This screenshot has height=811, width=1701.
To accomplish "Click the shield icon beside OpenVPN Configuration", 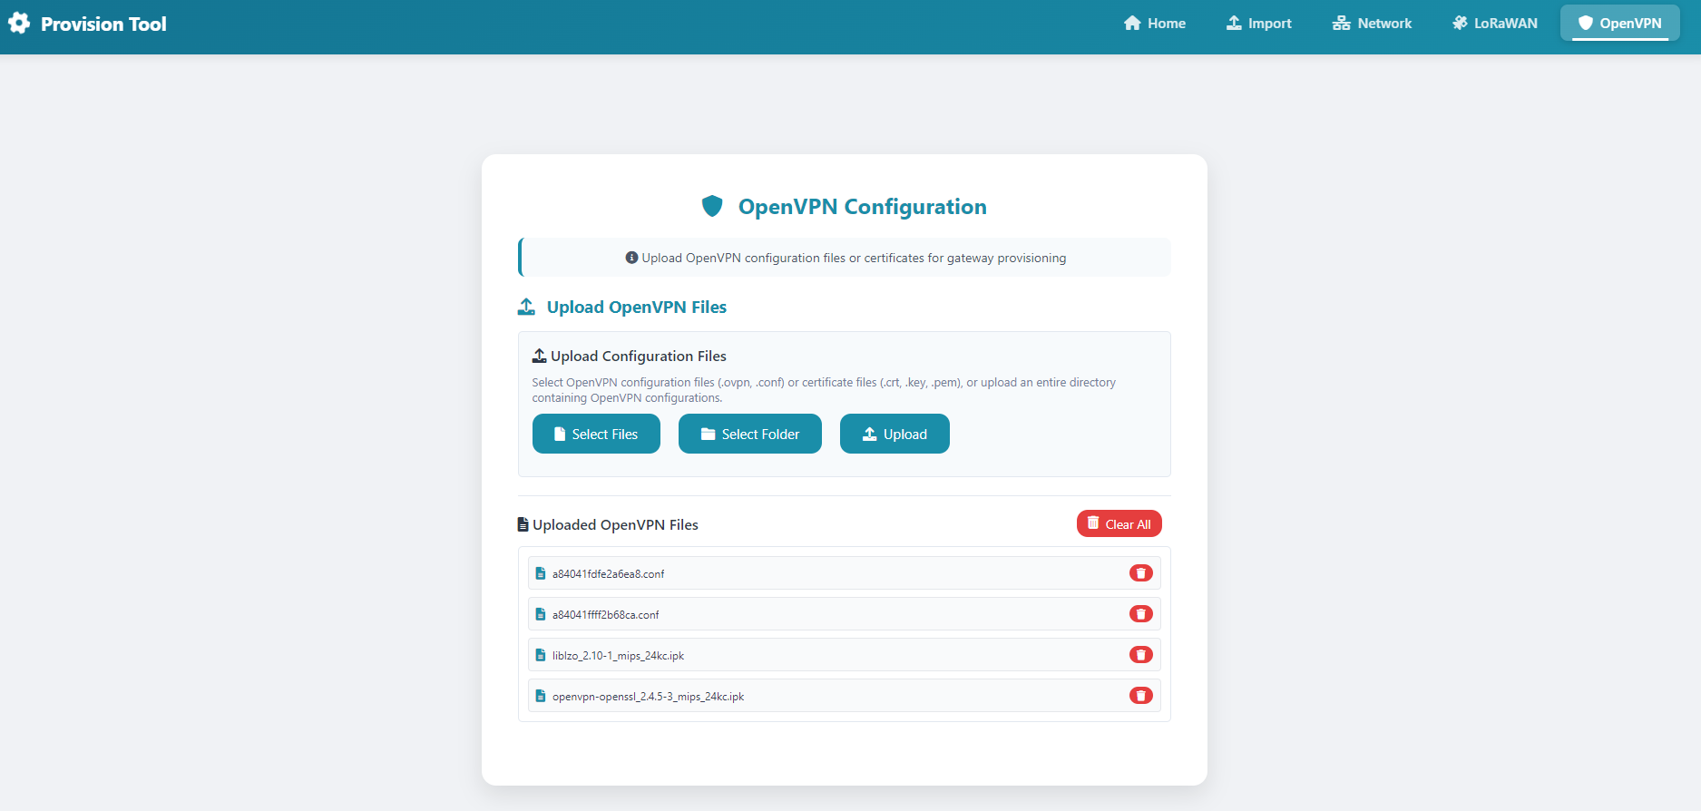I will pyautogui.click(x=712, y=207).
